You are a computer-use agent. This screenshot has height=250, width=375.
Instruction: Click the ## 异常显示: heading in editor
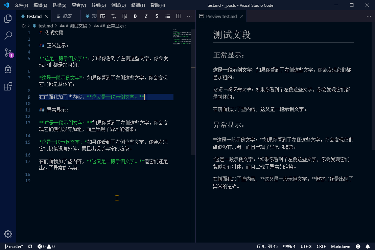[54, 110]
